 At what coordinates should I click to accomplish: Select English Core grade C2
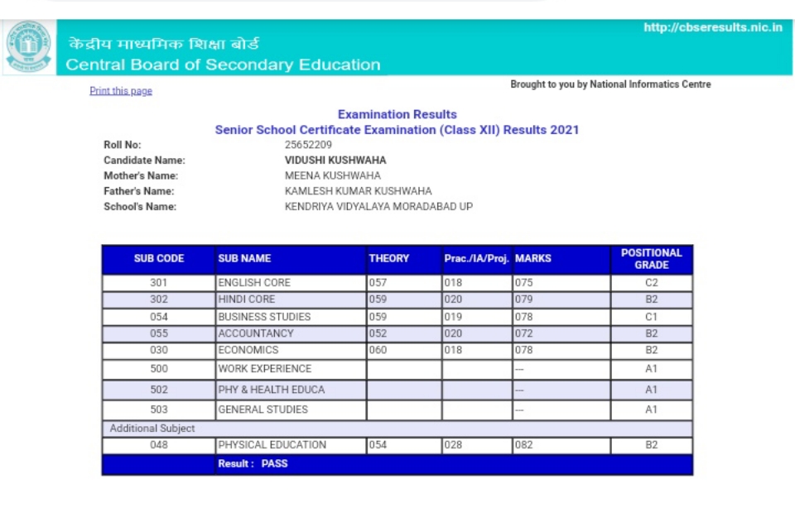click(652, 283)
